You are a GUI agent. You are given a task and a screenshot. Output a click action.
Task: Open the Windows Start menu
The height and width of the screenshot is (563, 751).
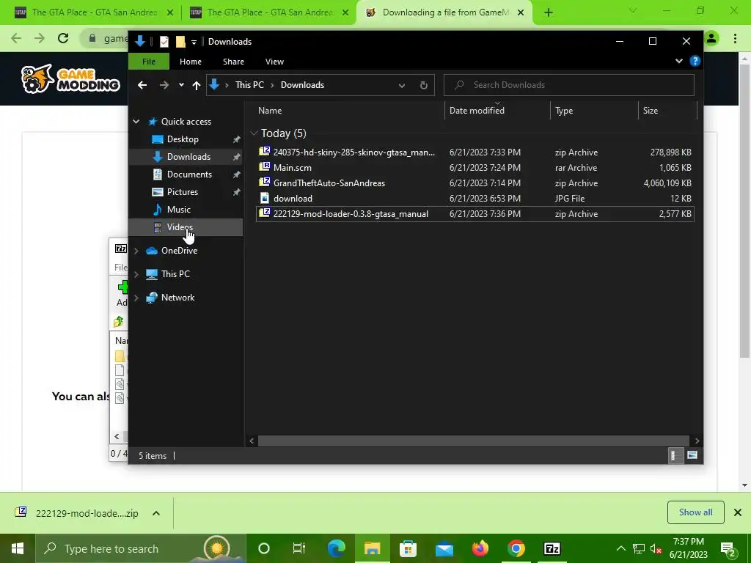pos(18,548)
